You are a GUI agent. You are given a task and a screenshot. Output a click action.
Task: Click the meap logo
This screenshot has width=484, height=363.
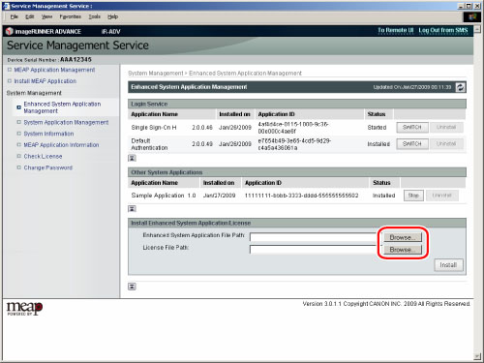24,309
